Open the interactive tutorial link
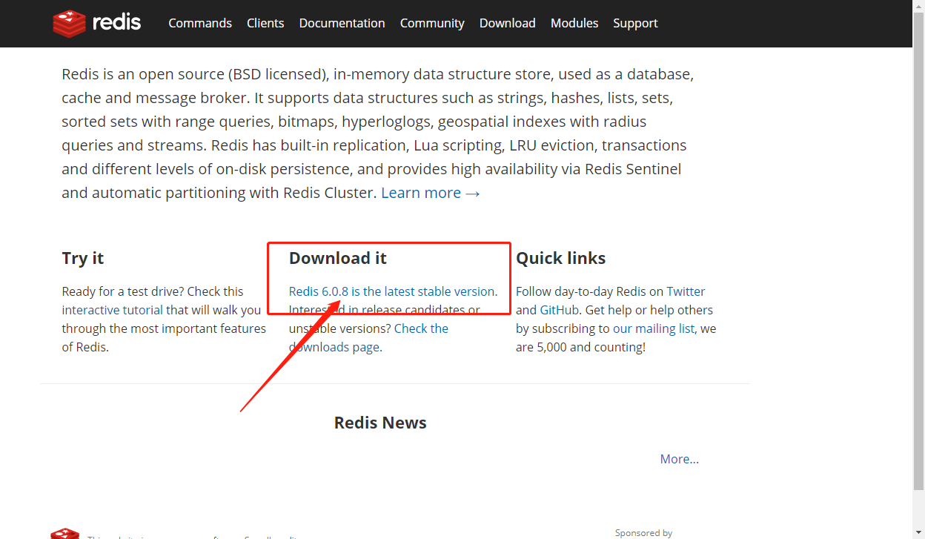The width and height of the screenshot is (925, 539). click(x=112, y=310)
